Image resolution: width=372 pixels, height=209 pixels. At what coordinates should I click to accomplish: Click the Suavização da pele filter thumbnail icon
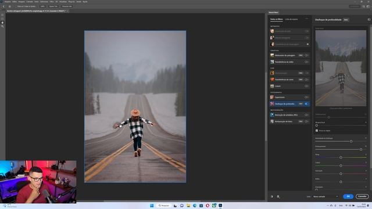(272, 31)
